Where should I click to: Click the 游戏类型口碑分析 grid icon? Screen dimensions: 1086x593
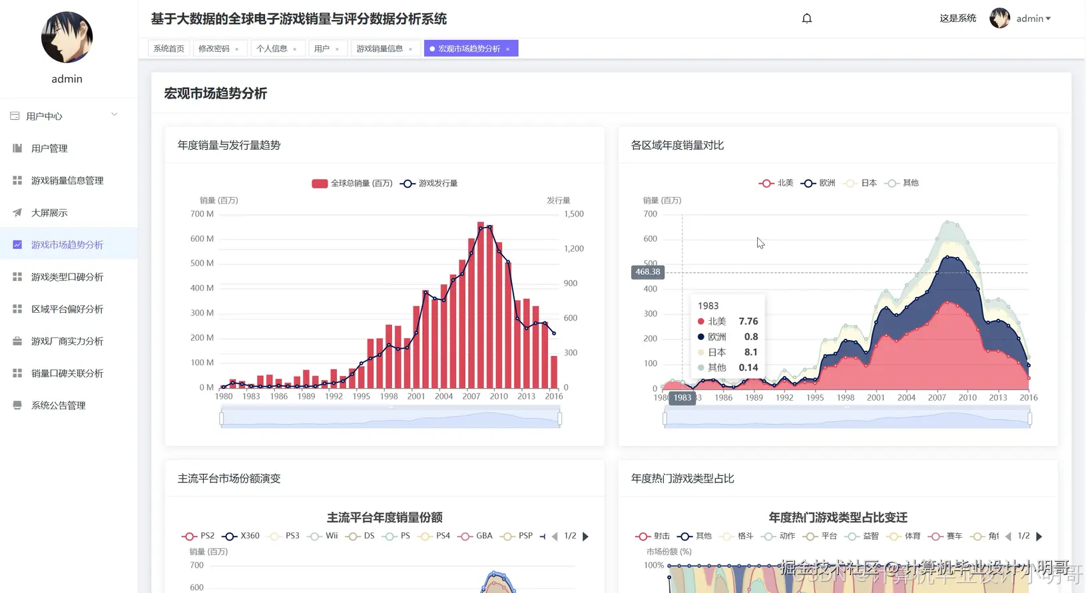tap(17, 277)
